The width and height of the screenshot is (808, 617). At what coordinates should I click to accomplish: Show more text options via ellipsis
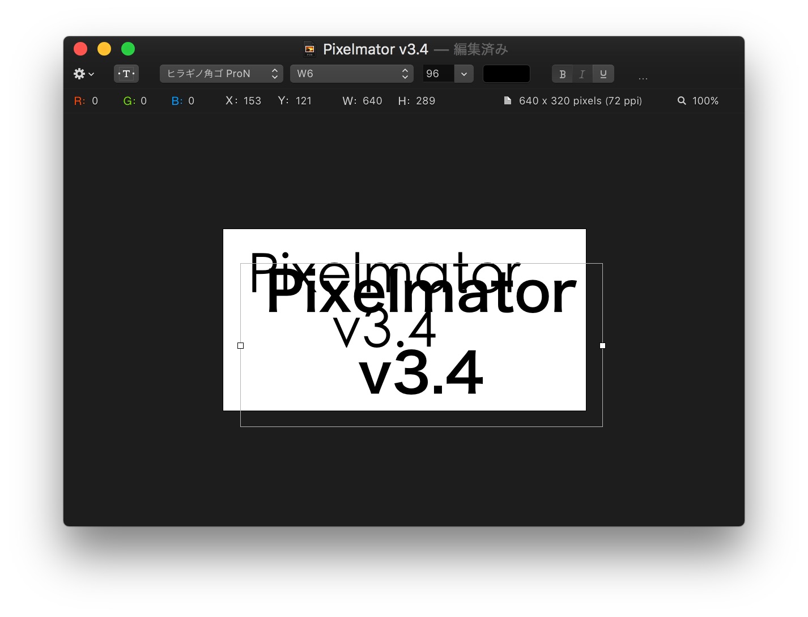[x=643, y=78]
